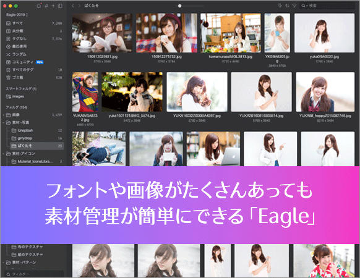Open thumbnail of person lying with camera

coord(99,149)
